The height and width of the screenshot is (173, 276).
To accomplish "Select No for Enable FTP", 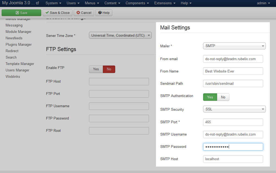I will pyautogui.click(x=109, y=69).
